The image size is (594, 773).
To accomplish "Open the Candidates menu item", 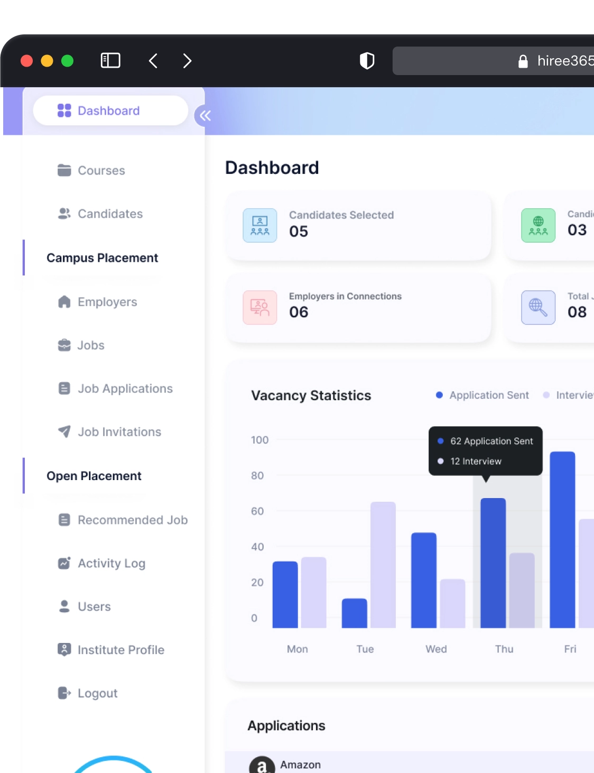I will [110, 214].
